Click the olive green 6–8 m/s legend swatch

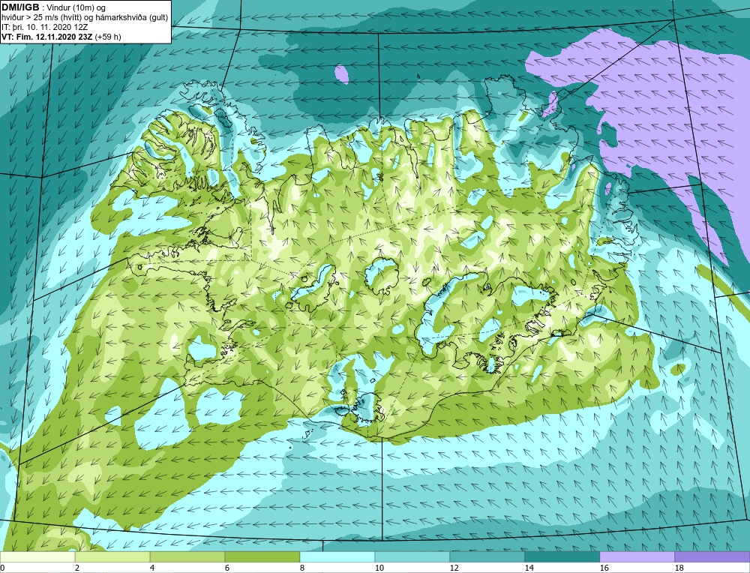click(262, 557)
